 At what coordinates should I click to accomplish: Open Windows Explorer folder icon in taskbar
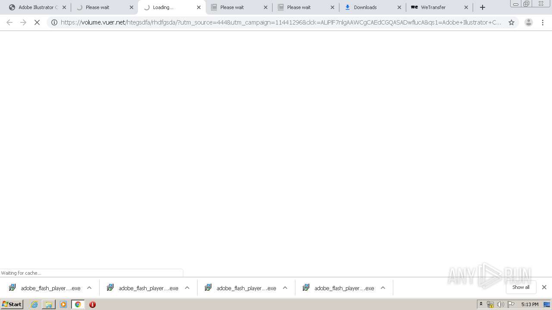(49, 304)
